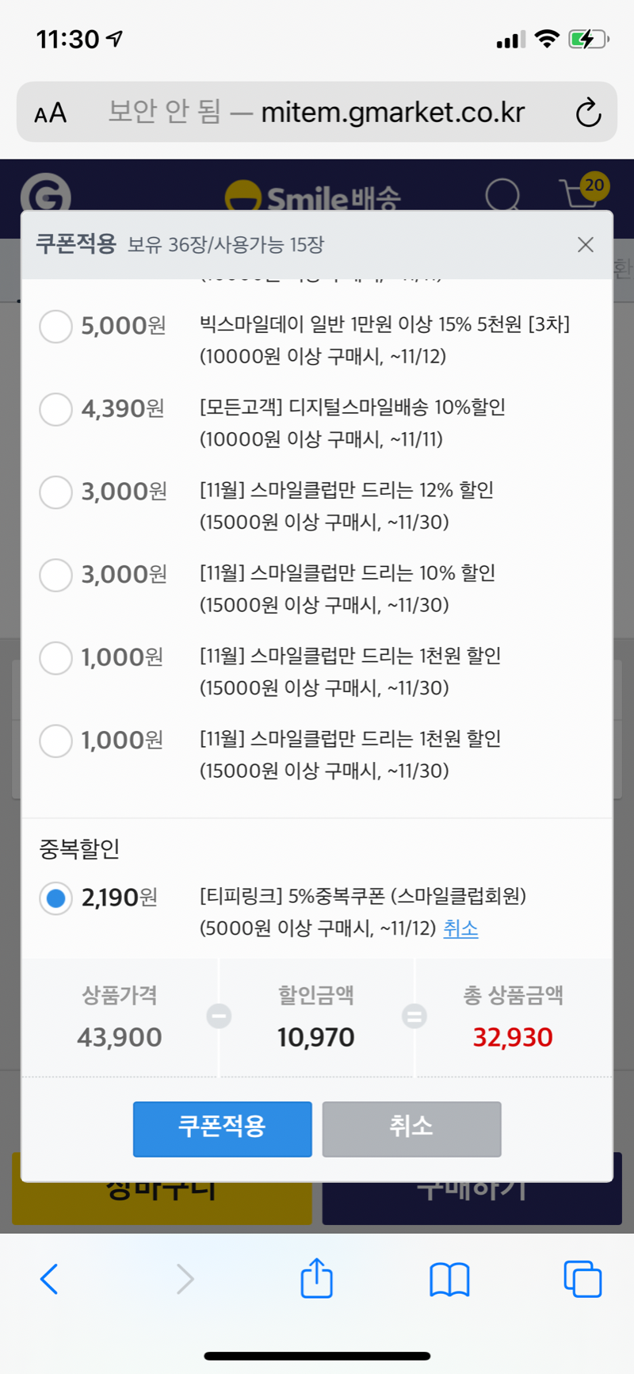Tap the Safari reload page icon
The image size is (634, 1374).
[x=588, y=113]
